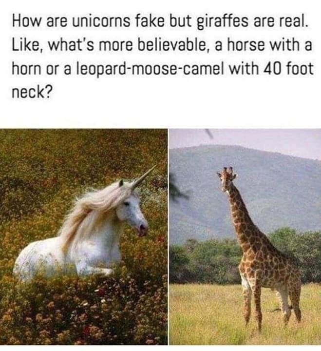
Task: Click the "leopard-moose-camel" text
Action: (x=151, y=69)
